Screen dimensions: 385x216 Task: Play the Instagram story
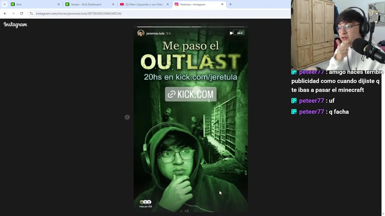pos(231,33)
